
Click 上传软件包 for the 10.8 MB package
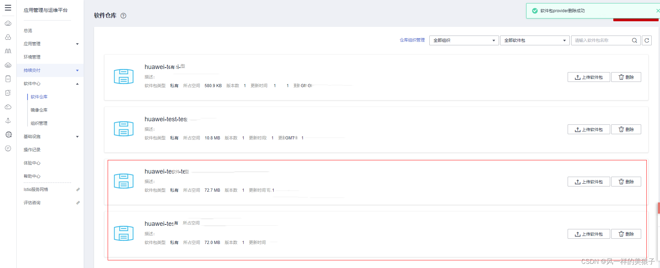point(589,129)
